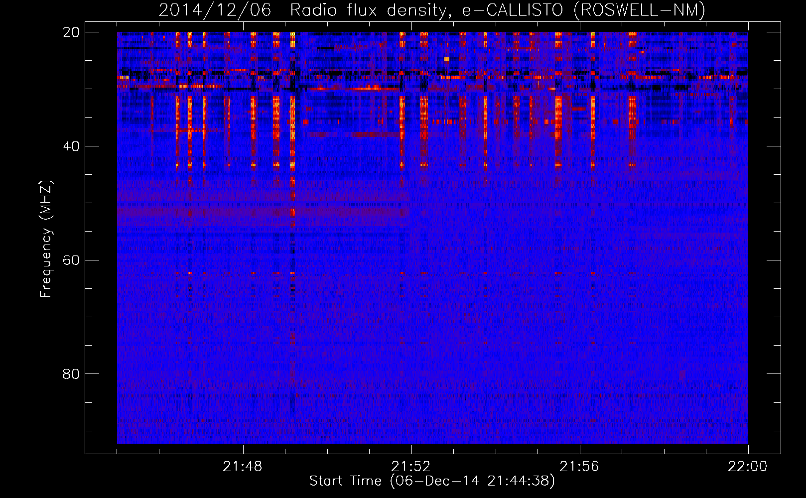The height and width of the screenshot is (498, 806).
Task: Click the "40" frequency tick label
Action: pyautogui.click(x=71, y=146)
